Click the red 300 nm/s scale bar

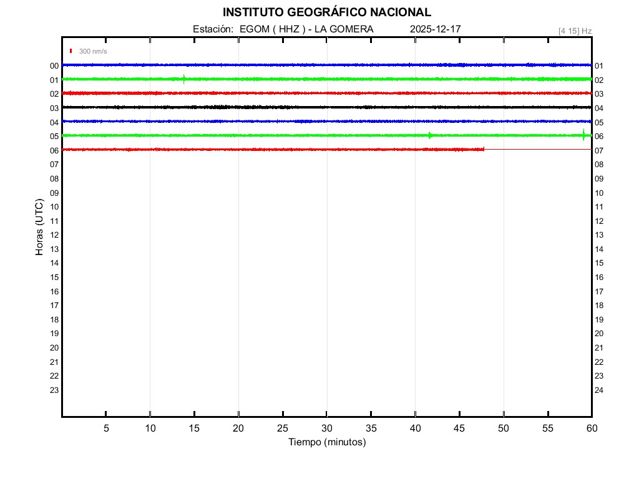(71, 51)
